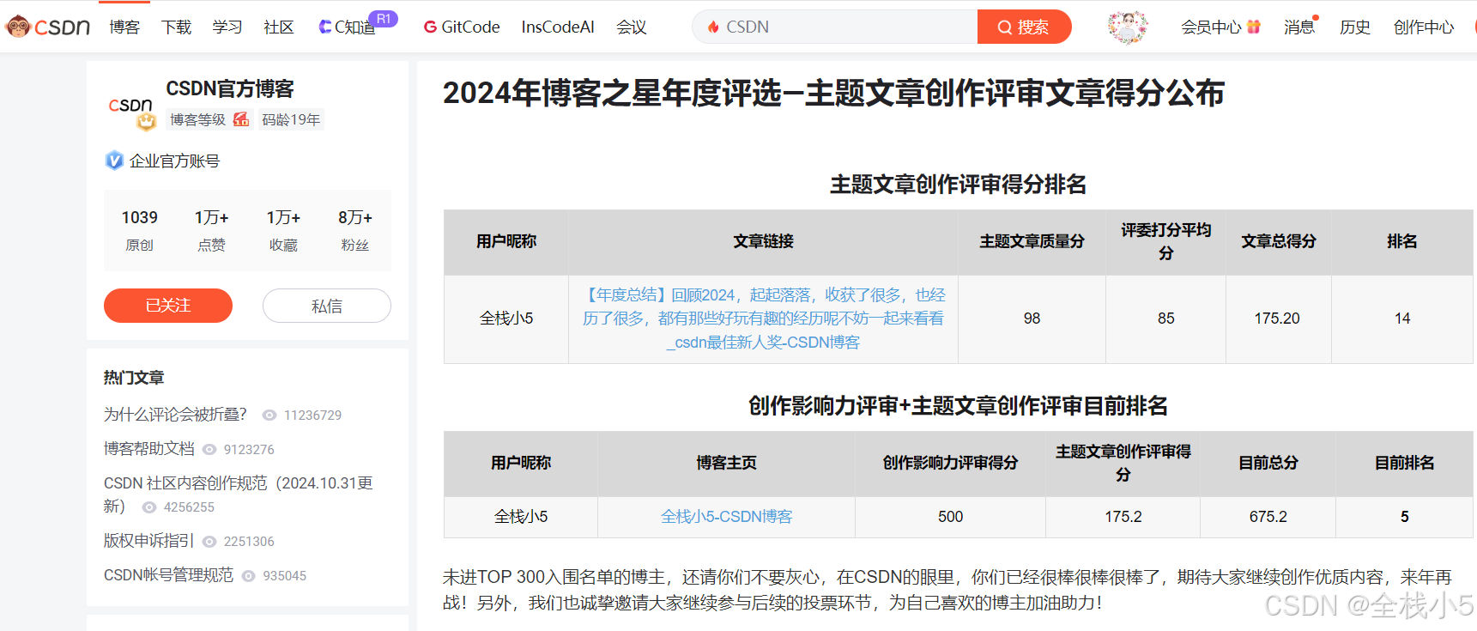Open 创作中心 in header
This screenshot has width=1477, height=631.
[x=1424, y=27]
